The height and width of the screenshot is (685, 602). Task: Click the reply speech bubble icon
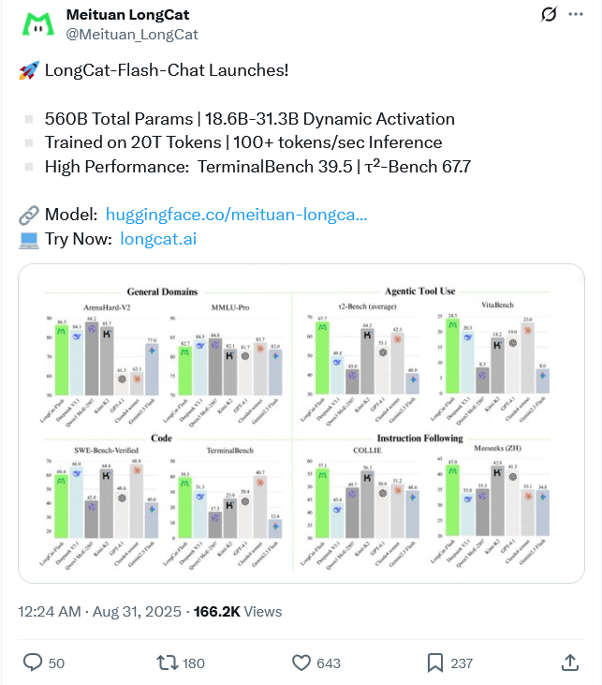pos(33,663)
